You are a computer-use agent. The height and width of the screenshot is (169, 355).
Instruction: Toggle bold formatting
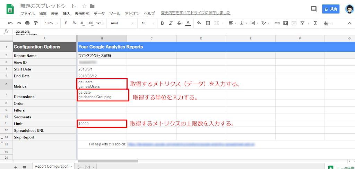(162, 23)
